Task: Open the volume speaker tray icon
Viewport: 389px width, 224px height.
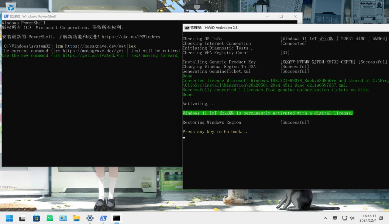Action: coord(352,218)
